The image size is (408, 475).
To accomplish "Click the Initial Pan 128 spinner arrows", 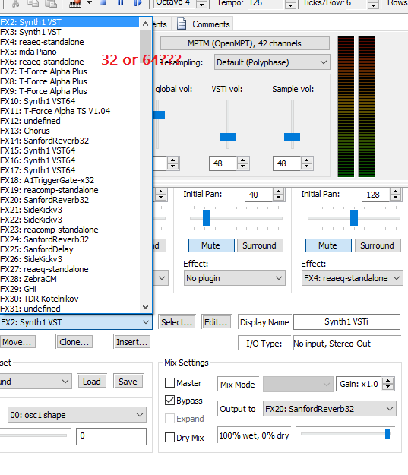I will tap(395, 195).
